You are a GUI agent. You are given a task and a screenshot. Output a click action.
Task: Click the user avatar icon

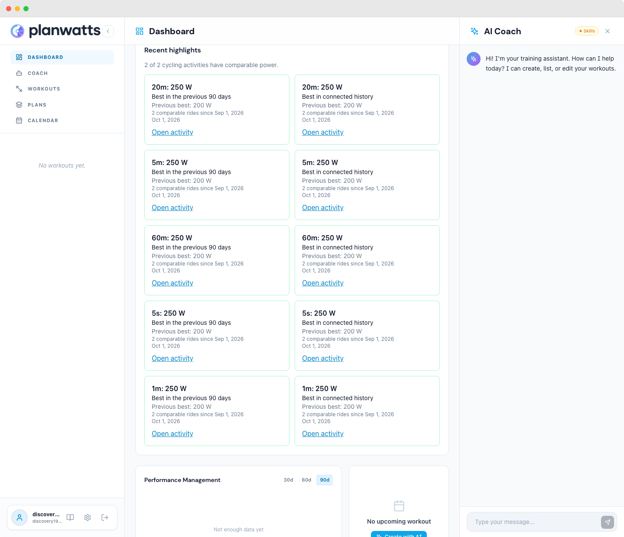coord(19,518)
